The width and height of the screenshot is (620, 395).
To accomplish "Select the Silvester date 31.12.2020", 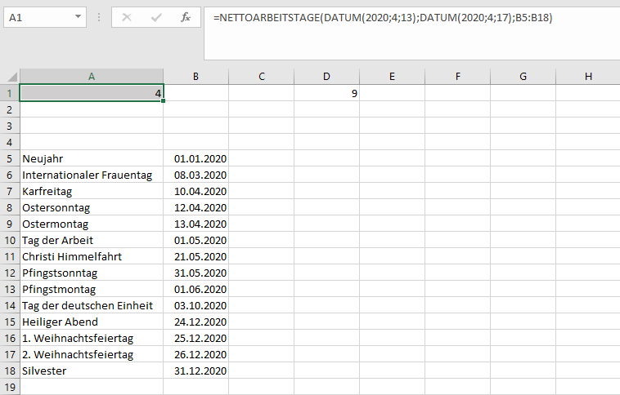I will [195, 371].
